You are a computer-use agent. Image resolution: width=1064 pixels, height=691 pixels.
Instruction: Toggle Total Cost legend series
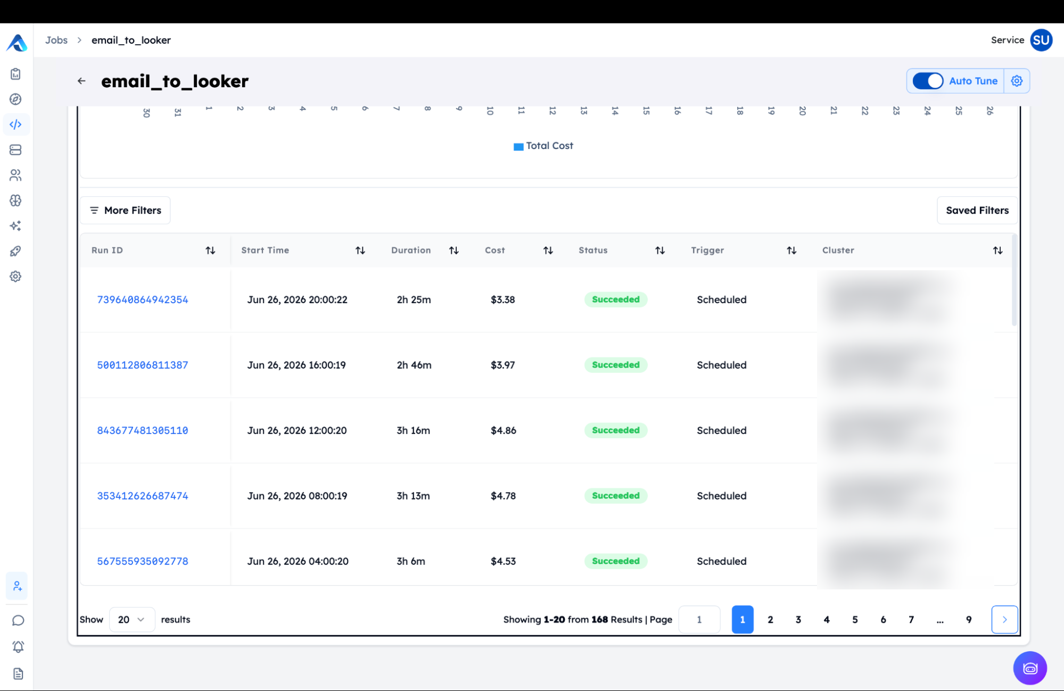pyautogui.click(x=543, y=146)
